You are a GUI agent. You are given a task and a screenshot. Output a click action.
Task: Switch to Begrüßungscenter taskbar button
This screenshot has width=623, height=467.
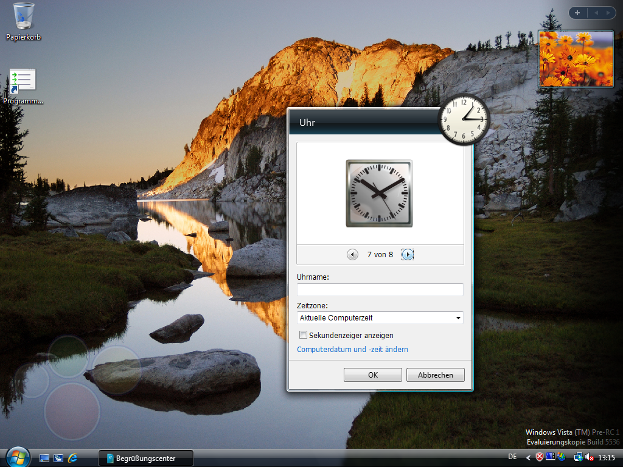[146, 458]
